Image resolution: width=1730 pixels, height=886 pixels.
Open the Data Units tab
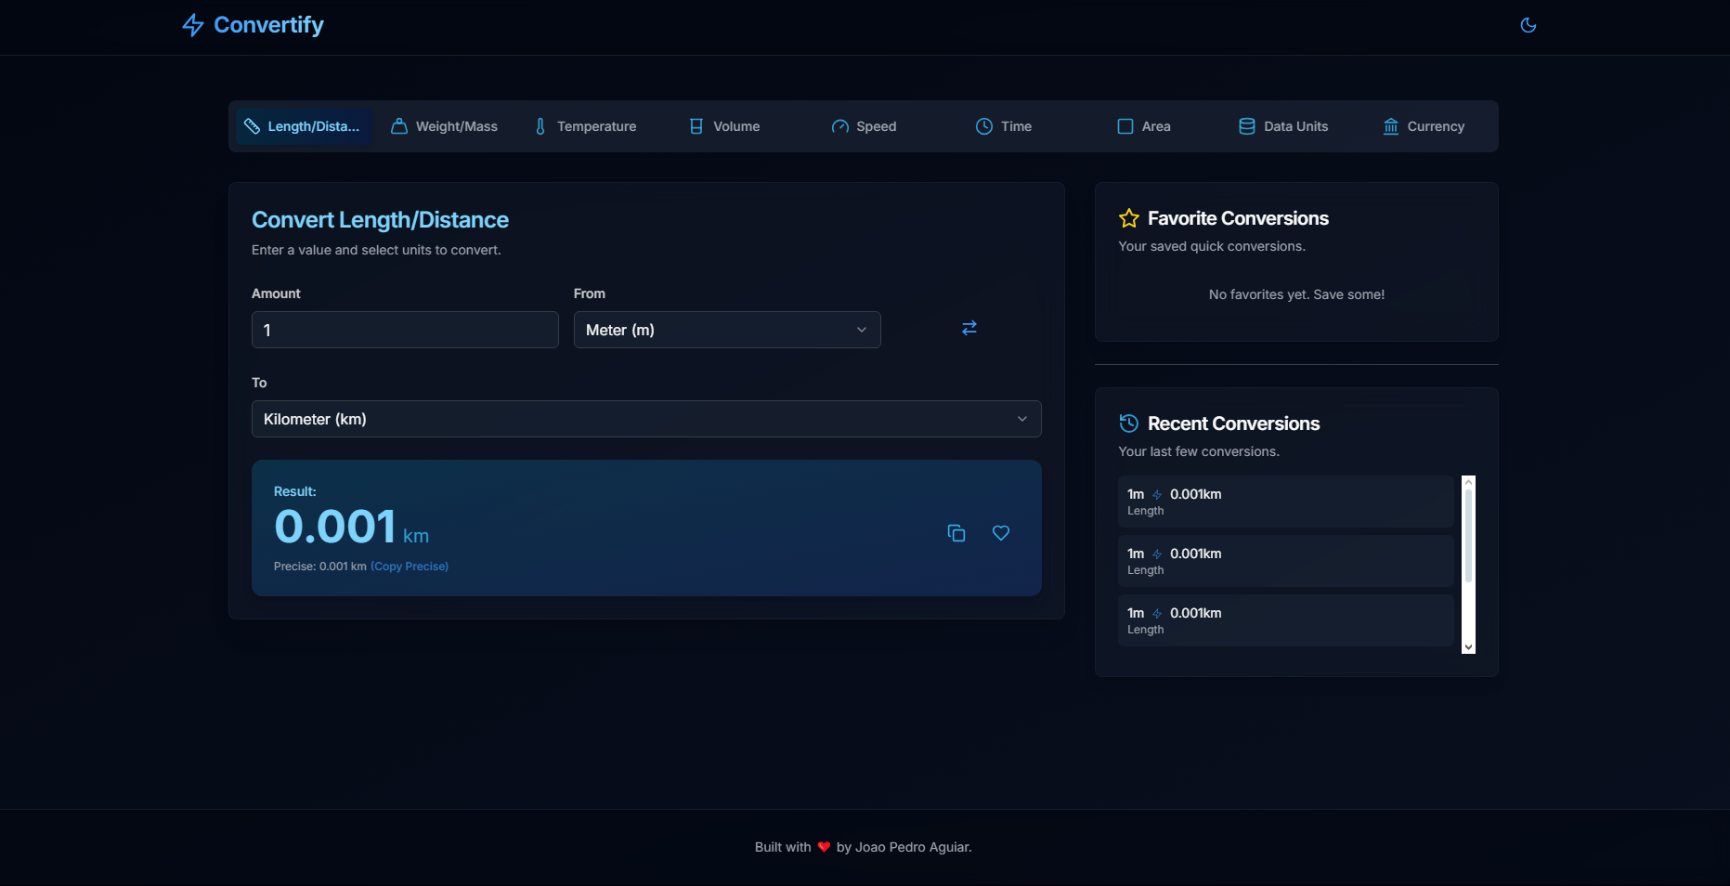[1283, 126]
